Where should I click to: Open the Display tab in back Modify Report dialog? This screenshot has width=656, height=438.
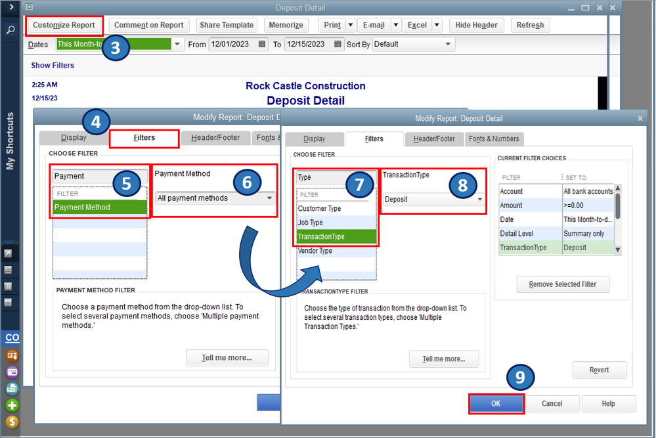coord(74,138)
